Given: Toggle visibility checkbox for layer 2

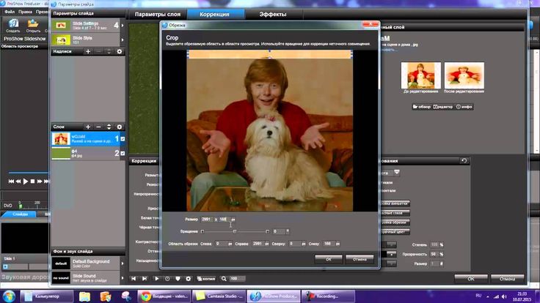Looking at the screenshot, I should (122, 154).
